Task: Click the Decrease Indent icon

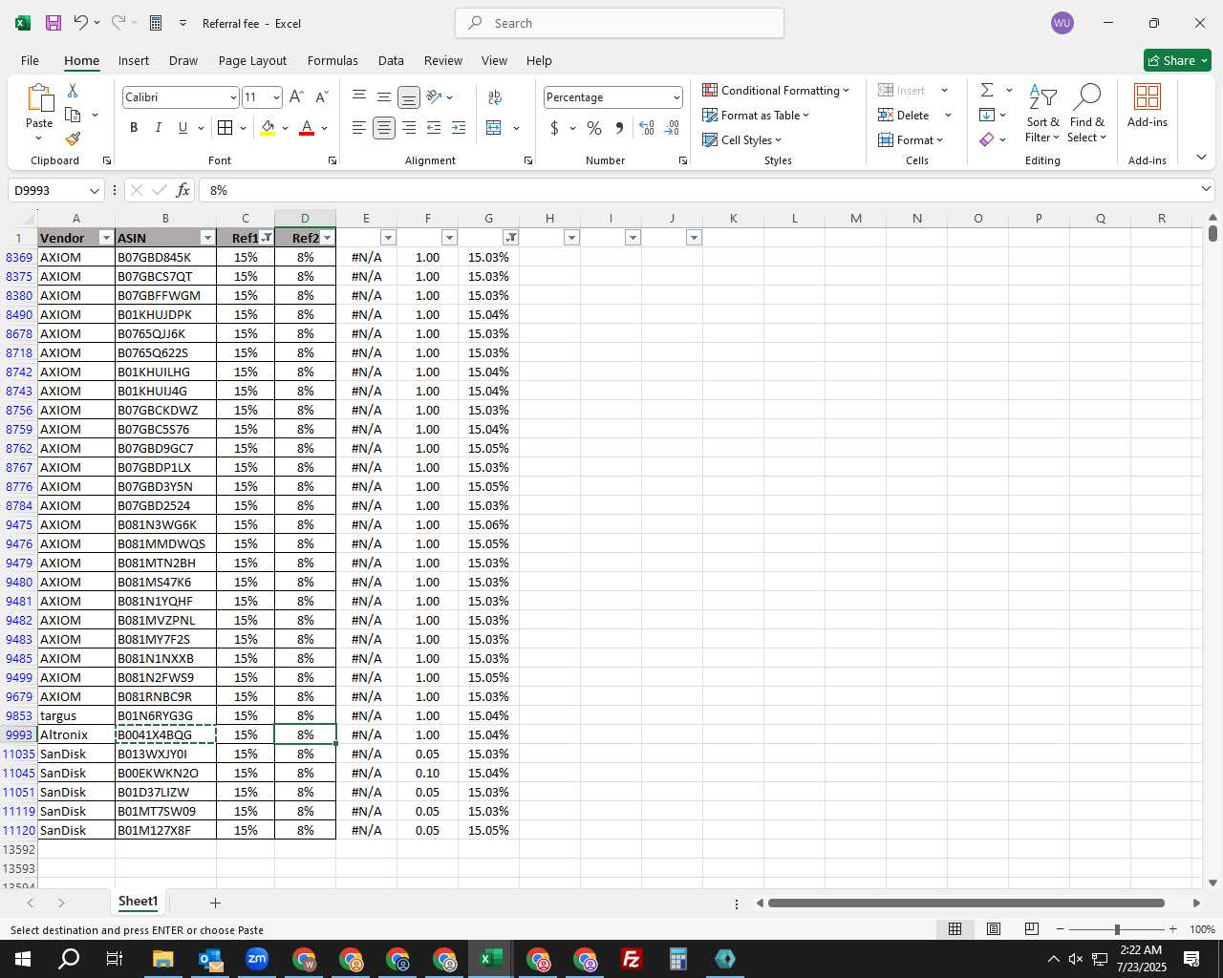Action: [434, 128]
